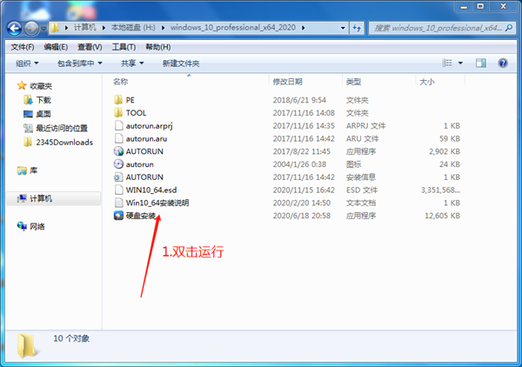Screen dimensions: 522x367
Task: Click the ESD 文件 type cell
Action: [x=362, y=190]
